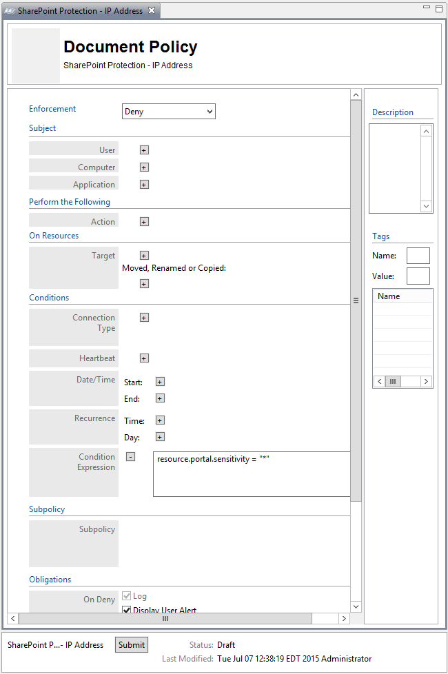Click the Tags heading in side panel

381,236
